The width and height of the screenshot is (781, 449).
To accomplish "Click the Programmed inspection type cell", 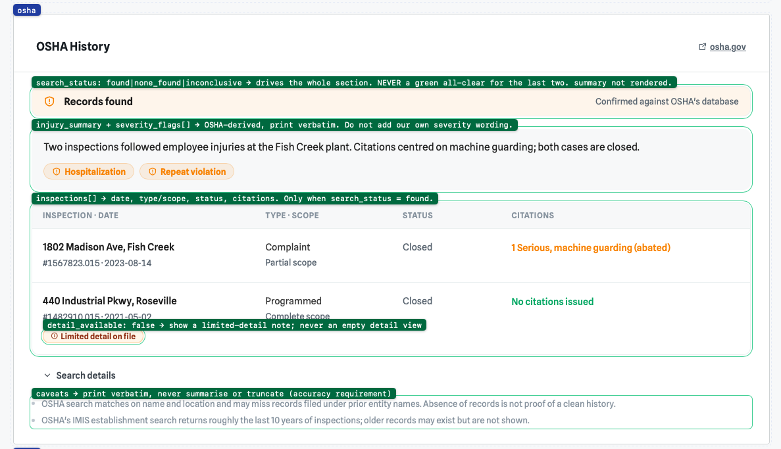I will (x=293, y=300).
